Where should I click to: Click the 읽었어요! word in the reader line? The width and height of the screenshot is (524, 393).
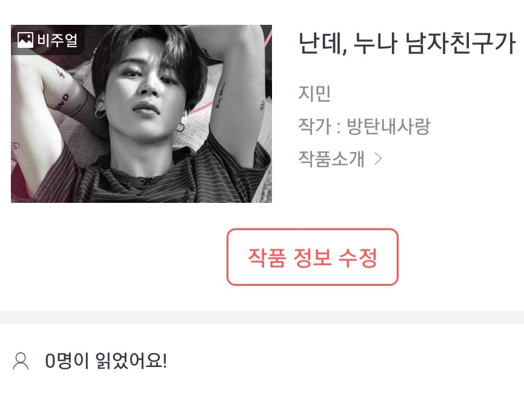pos(131,361)
